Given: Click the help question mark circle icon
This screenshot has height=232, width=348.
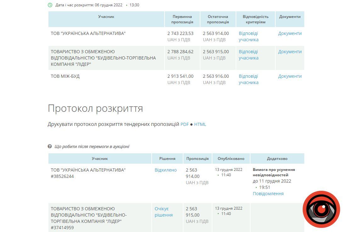Looking at the screenshot, I should point(50,146).
